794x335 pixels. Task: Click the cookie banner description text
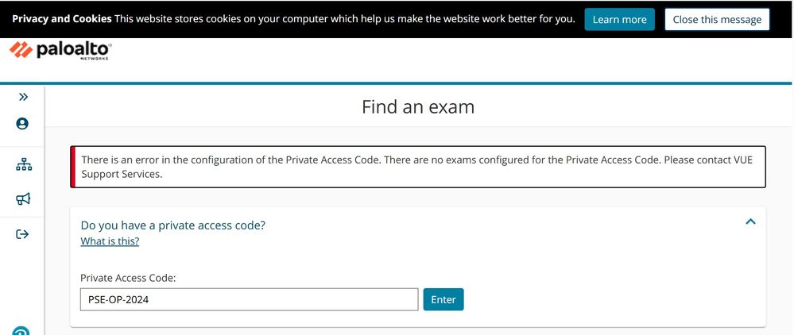pos(345,19)
